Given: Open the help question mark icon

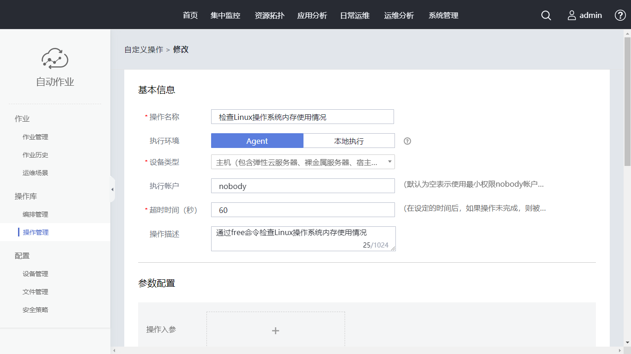Looking at the screenshot, I should [620, 15].
